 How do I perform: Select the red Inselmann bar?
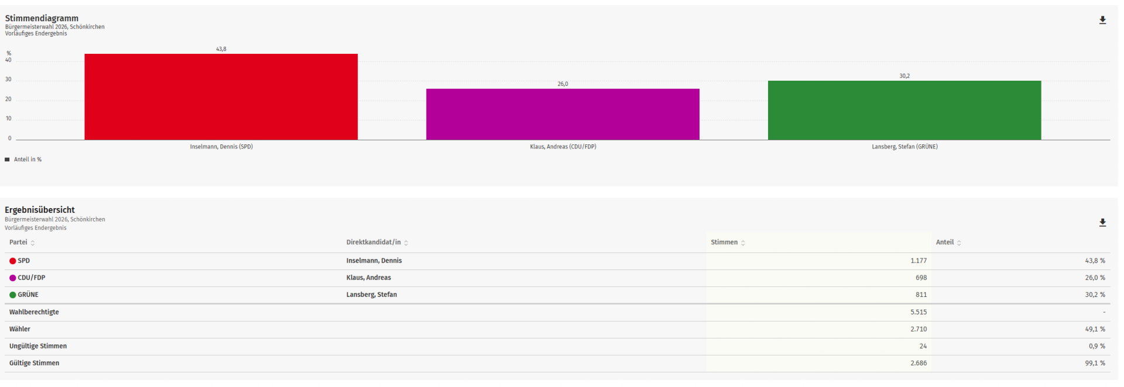221,97
